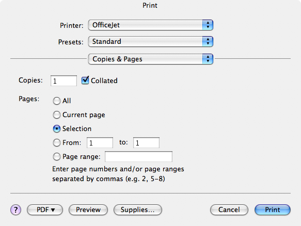Open the Presets dropdown showing Standard

coord(151,41)
